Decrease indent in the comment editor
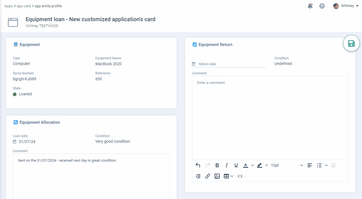Image resolution: width=362 pixels, height=199 pixels. point(333,165)
